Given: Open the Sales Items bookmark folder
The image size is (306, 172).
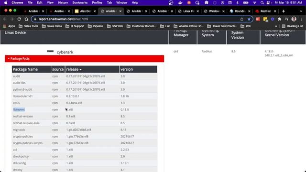Looking at the screenshot, I should (x=52, y=26).
